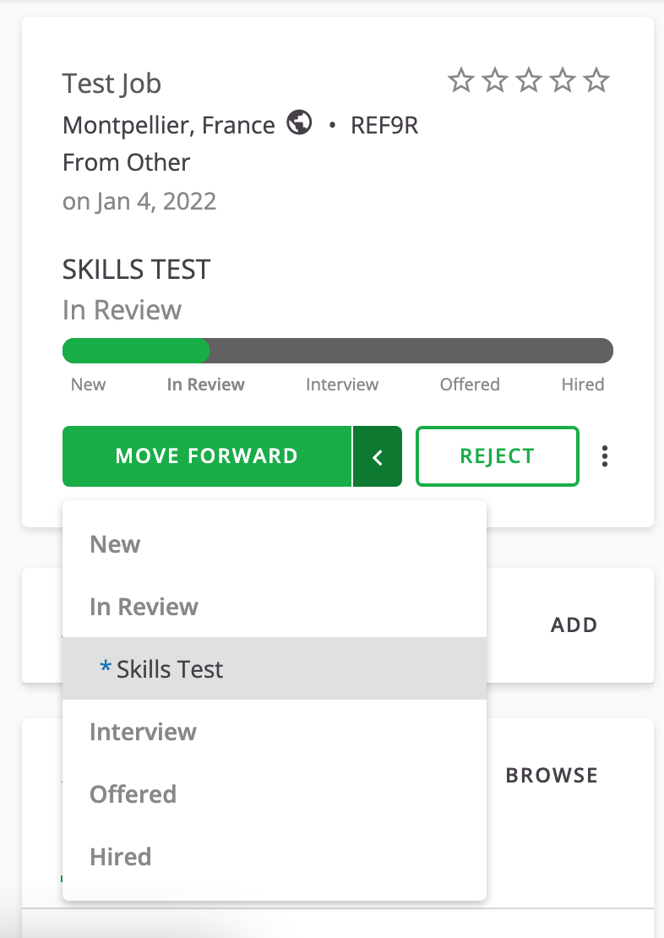Click the green hiring progress bar
The image size is (664, 938).
135,350
